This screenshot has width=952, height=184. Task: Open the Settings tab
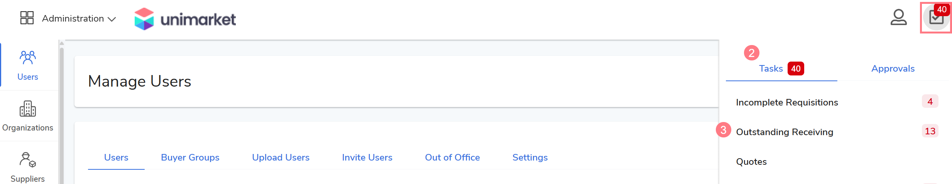click(530, 157)
